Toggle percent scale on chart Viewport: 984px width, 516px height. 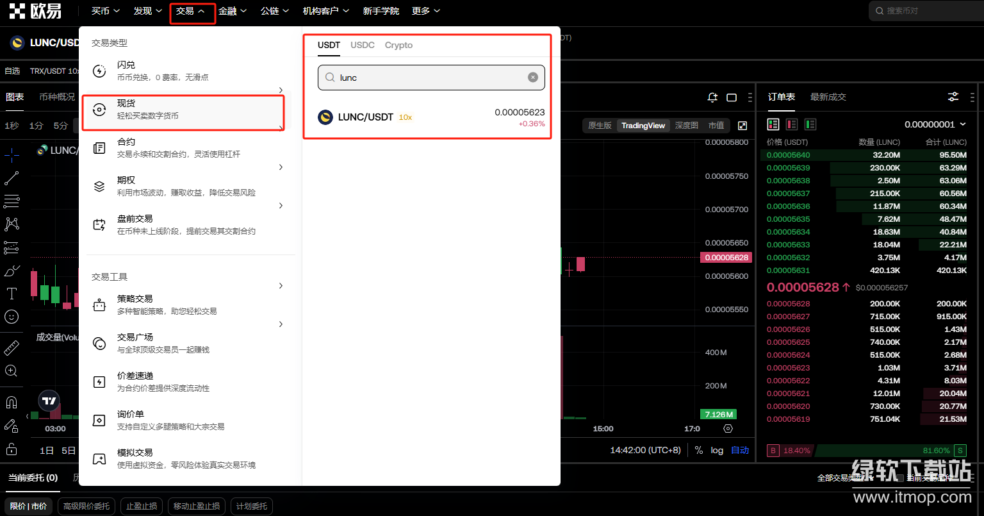(698, 450)
